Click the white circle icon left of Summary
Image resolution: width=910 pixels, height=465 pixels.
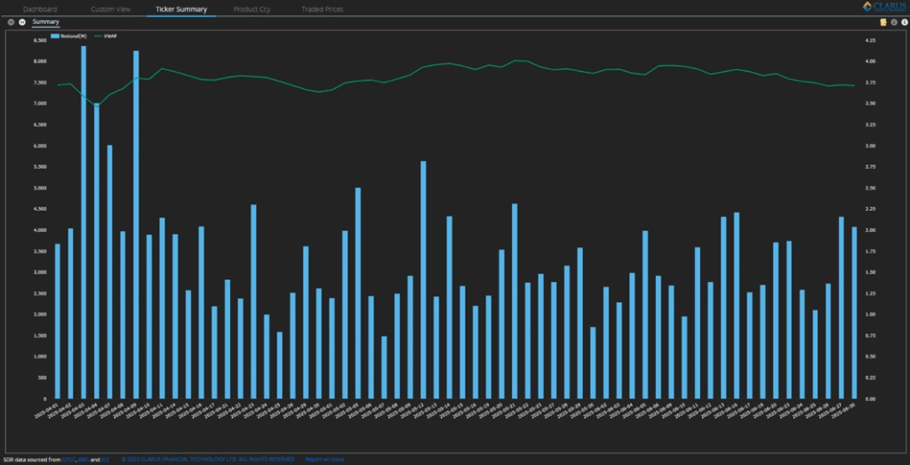click(21, 20)
